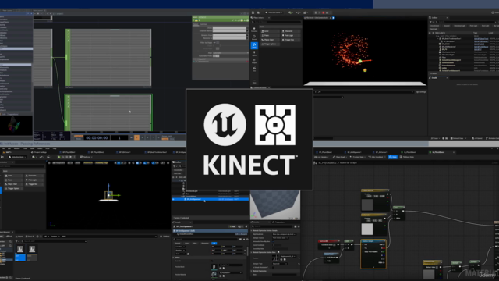Viewport: 499px width, 281px height.
Task: Switch to the Project Settings tab
Action: click(x=39, y=153)
